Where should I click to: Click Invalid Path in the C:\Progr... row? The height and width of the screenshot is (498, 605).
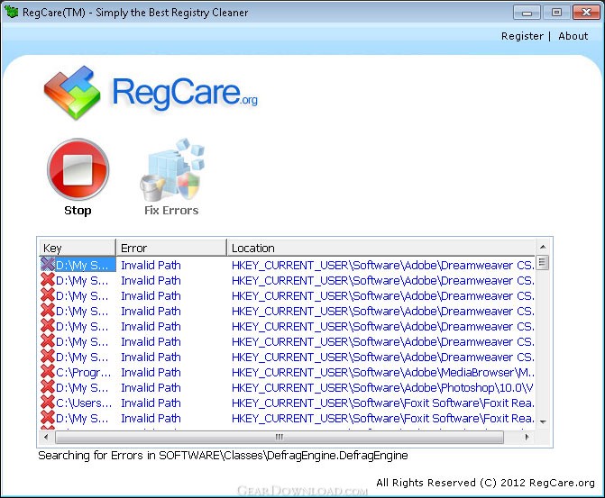pos(151,372)
